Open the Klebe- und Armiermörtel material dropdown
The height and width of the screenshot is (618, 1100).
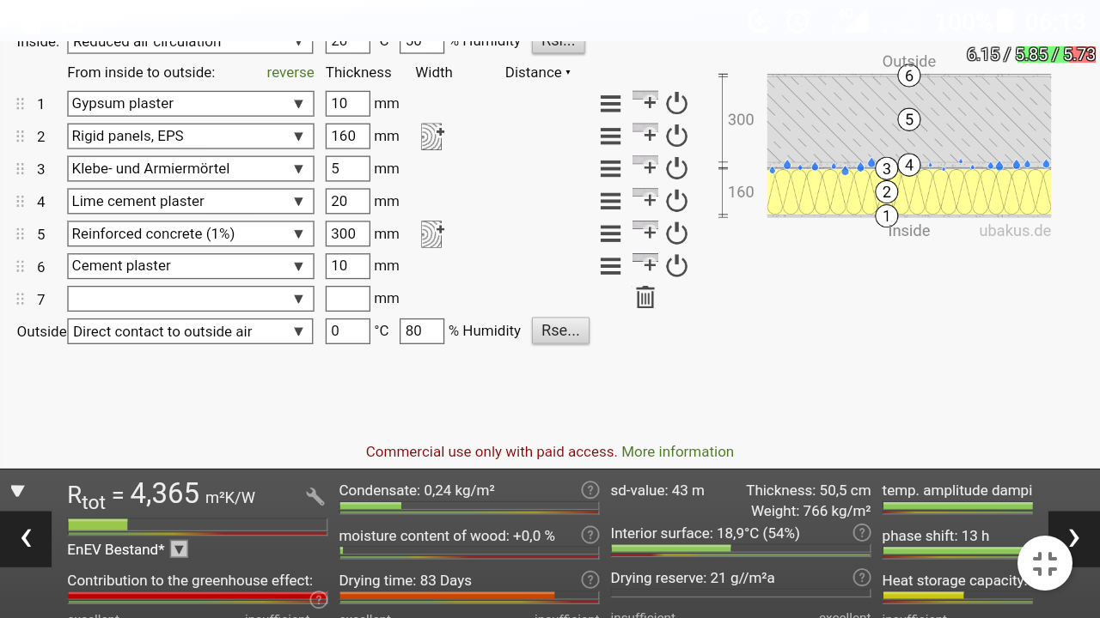click(x=190, y=169)
